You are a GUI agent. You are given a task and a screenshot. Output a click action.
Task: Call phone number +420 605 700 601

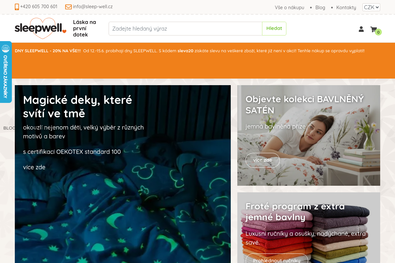[39, 7]
